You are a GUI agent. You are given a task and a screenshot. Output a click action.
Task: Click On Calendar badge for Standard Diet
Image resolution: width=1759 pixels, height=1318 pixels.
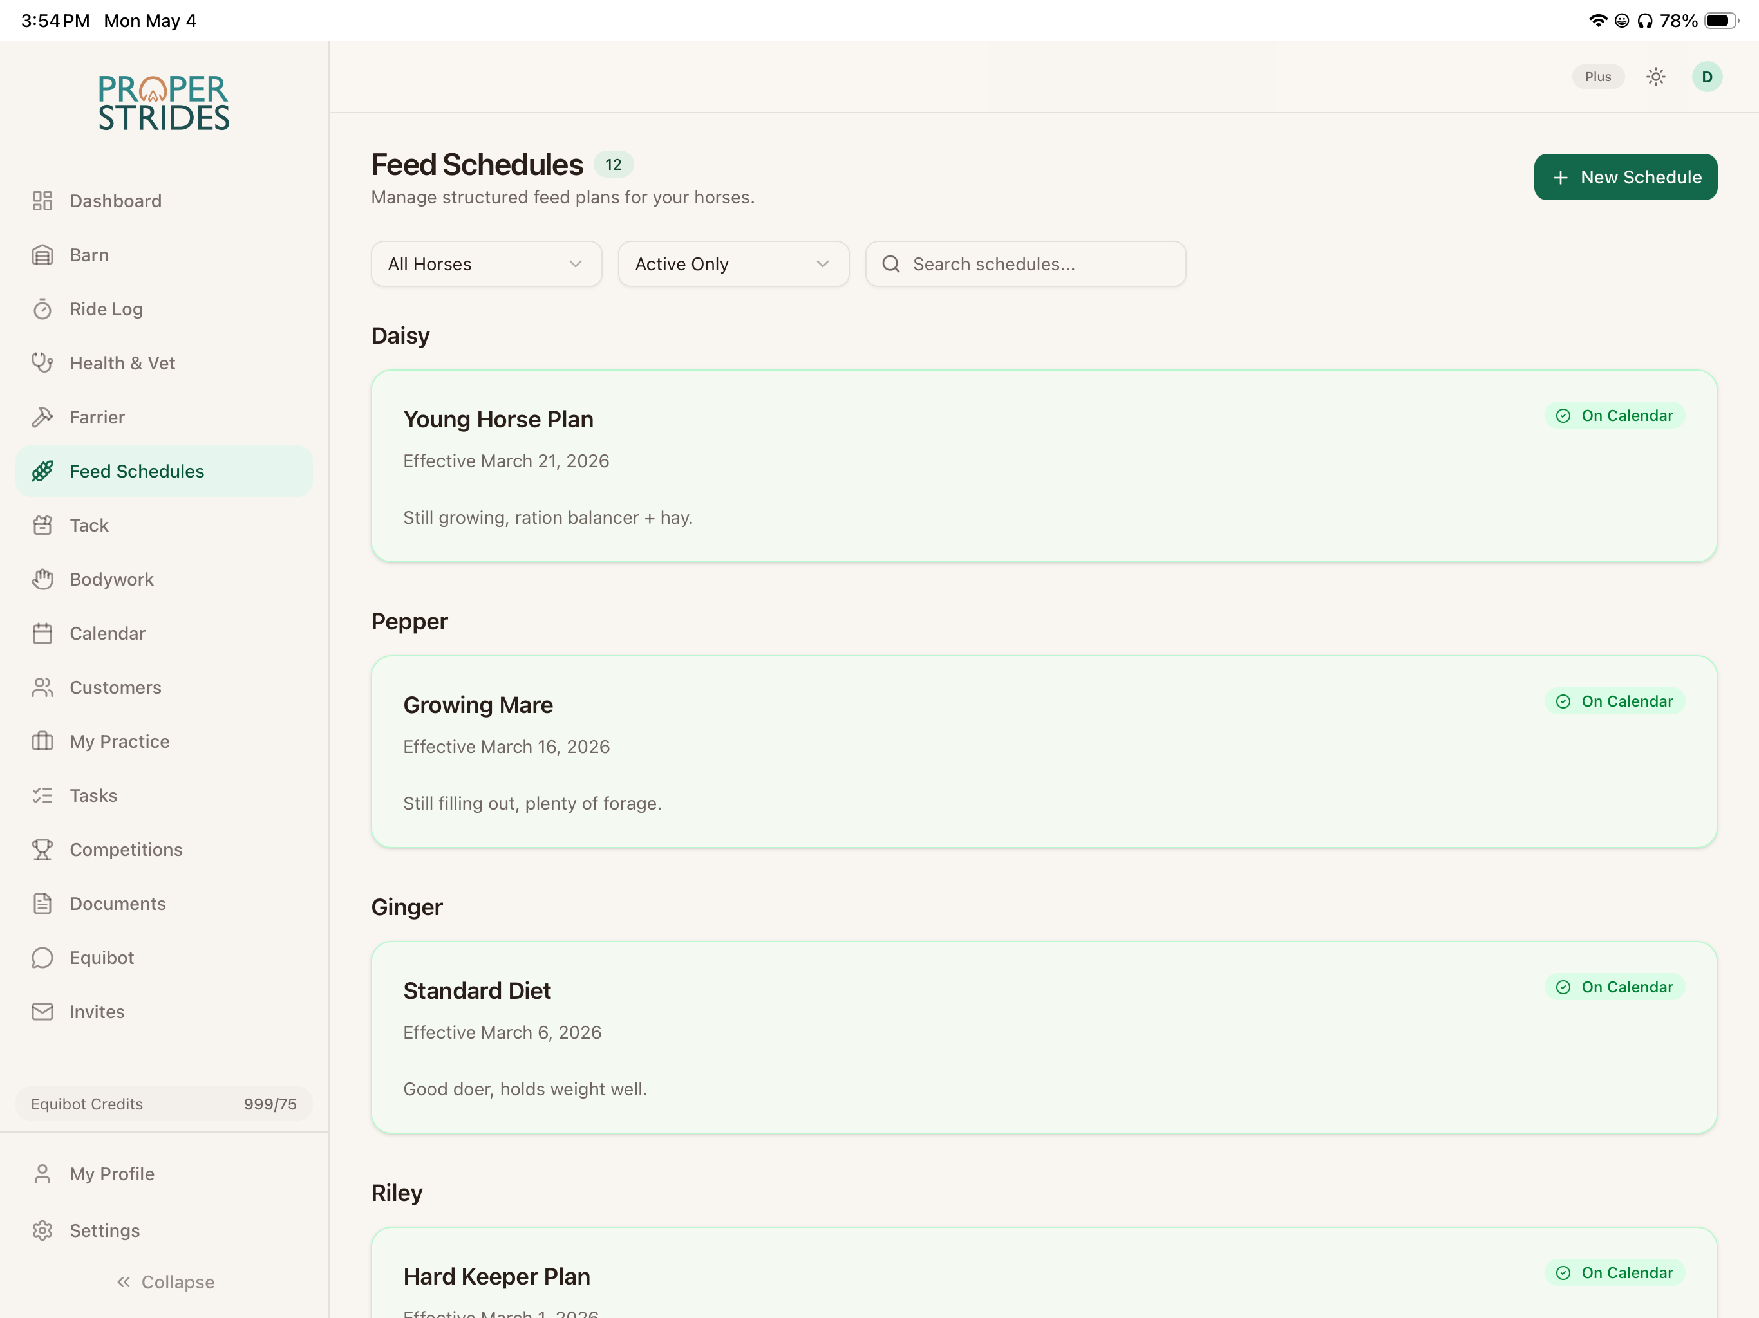pyautogui.click(x=1614, y=987)
